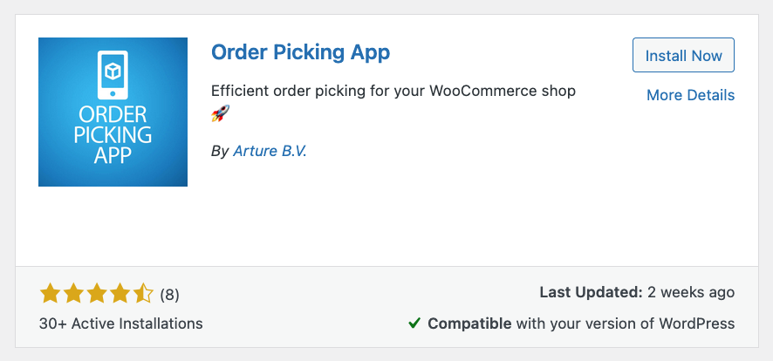The width and height of the screenshot is (773, 361).
Task: Click the phone icon in plugin logo
Action: 113,75
